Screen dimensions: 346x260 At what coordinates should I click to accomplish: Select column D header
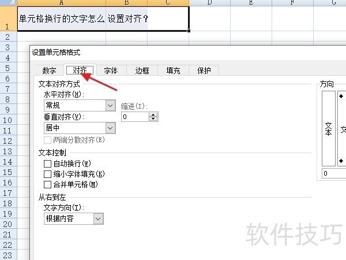click(x=209, y=2)
